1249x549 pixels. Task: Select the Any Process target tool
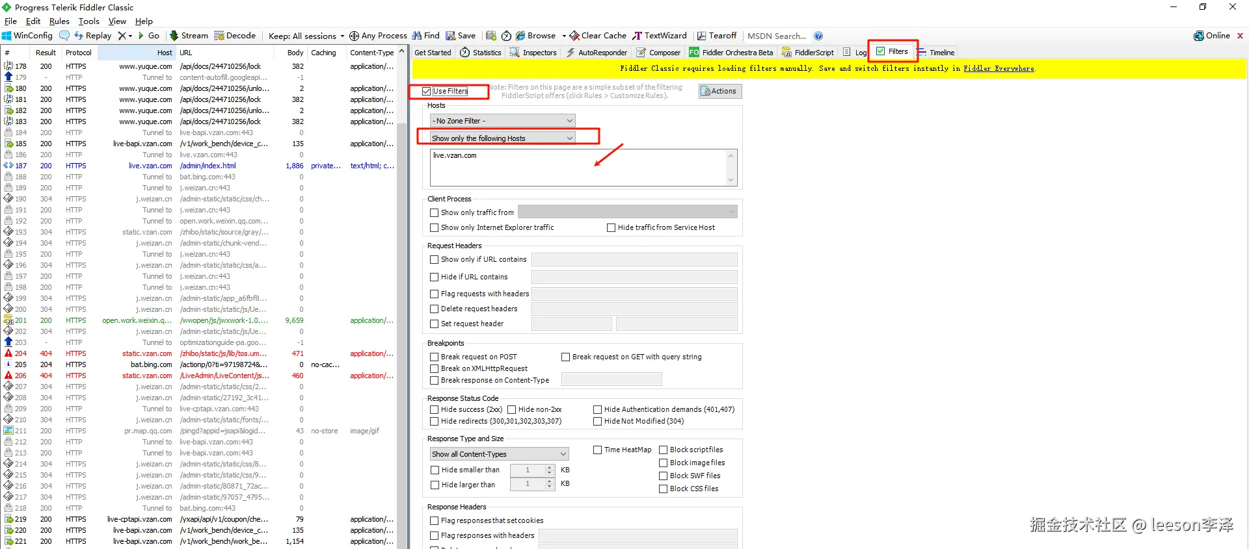point(378,36)
